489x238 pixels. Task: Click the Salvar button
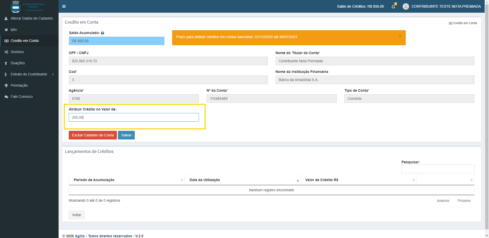(126, 135)
